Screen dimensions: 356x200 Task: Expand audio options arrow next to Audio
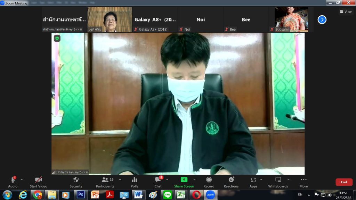22,180
